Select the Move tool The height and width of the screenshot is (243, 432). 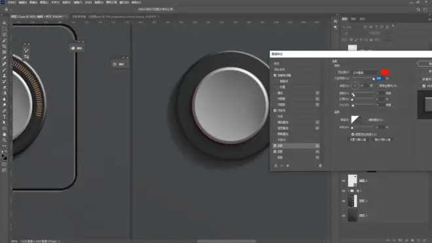click(x=4, y=23)
